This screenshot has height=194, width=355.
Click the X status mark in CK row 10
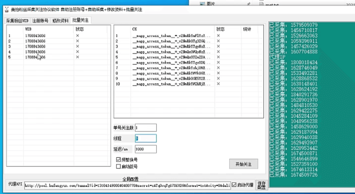218,84
